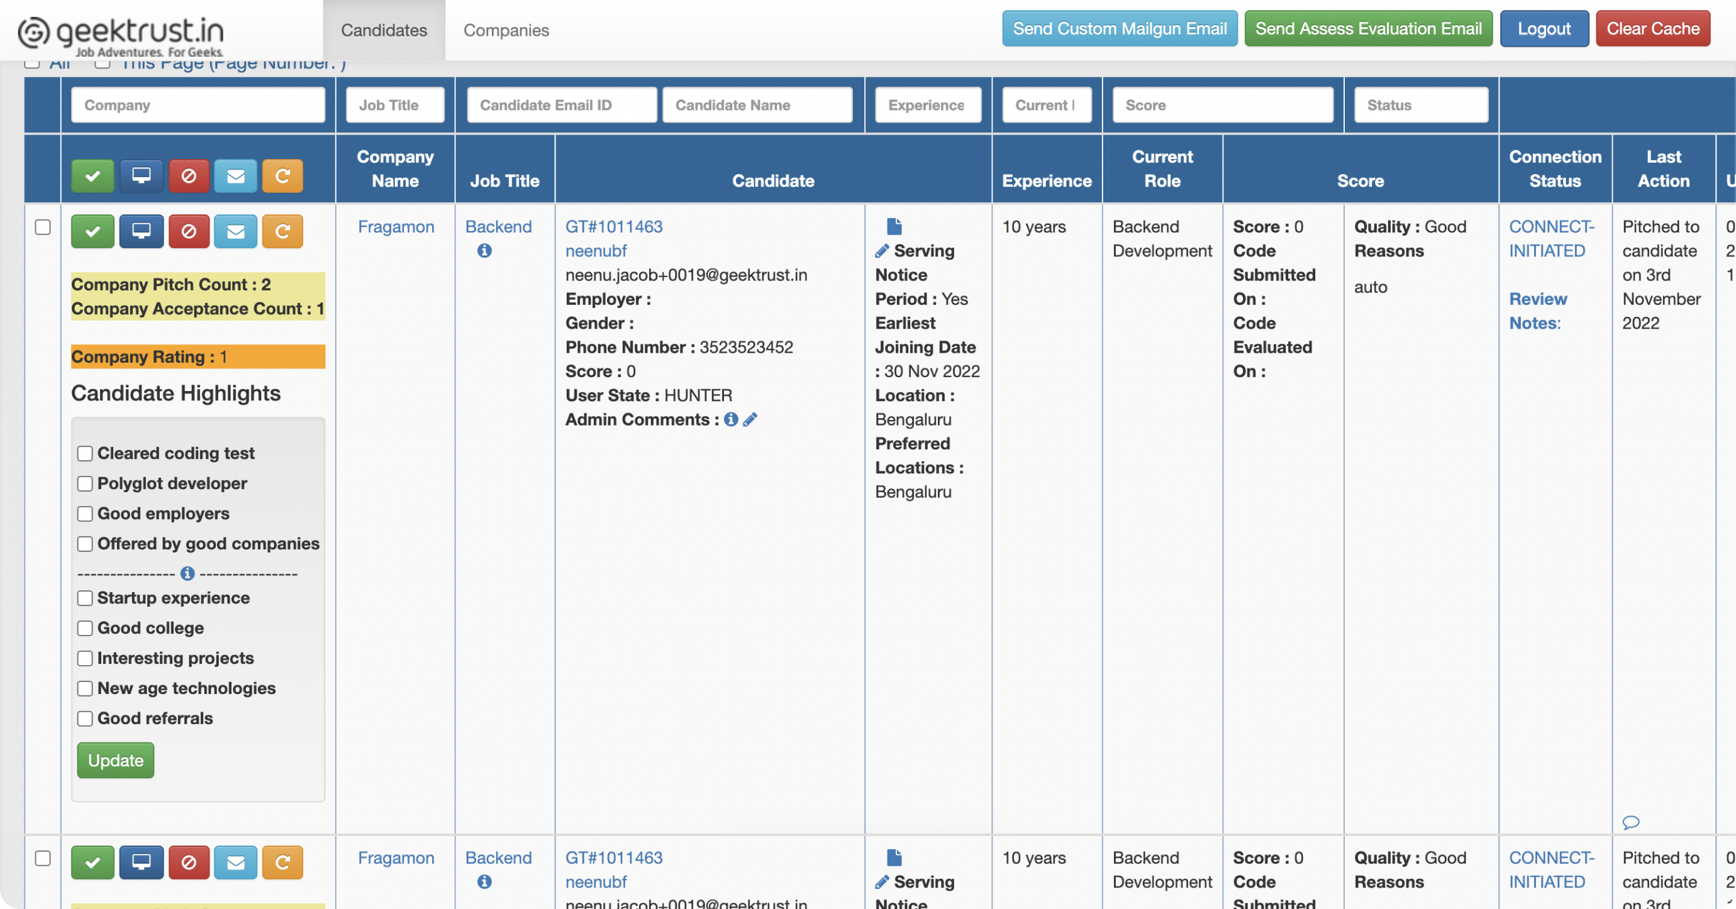This screenshot has width=1736, height=909.
Task: Click the green Update button
Action: pos(115,760)
